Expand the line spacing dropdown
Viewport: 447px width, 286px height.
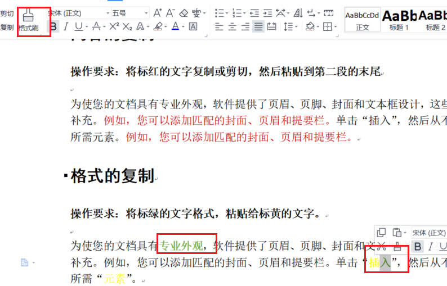tap(296, 26)
